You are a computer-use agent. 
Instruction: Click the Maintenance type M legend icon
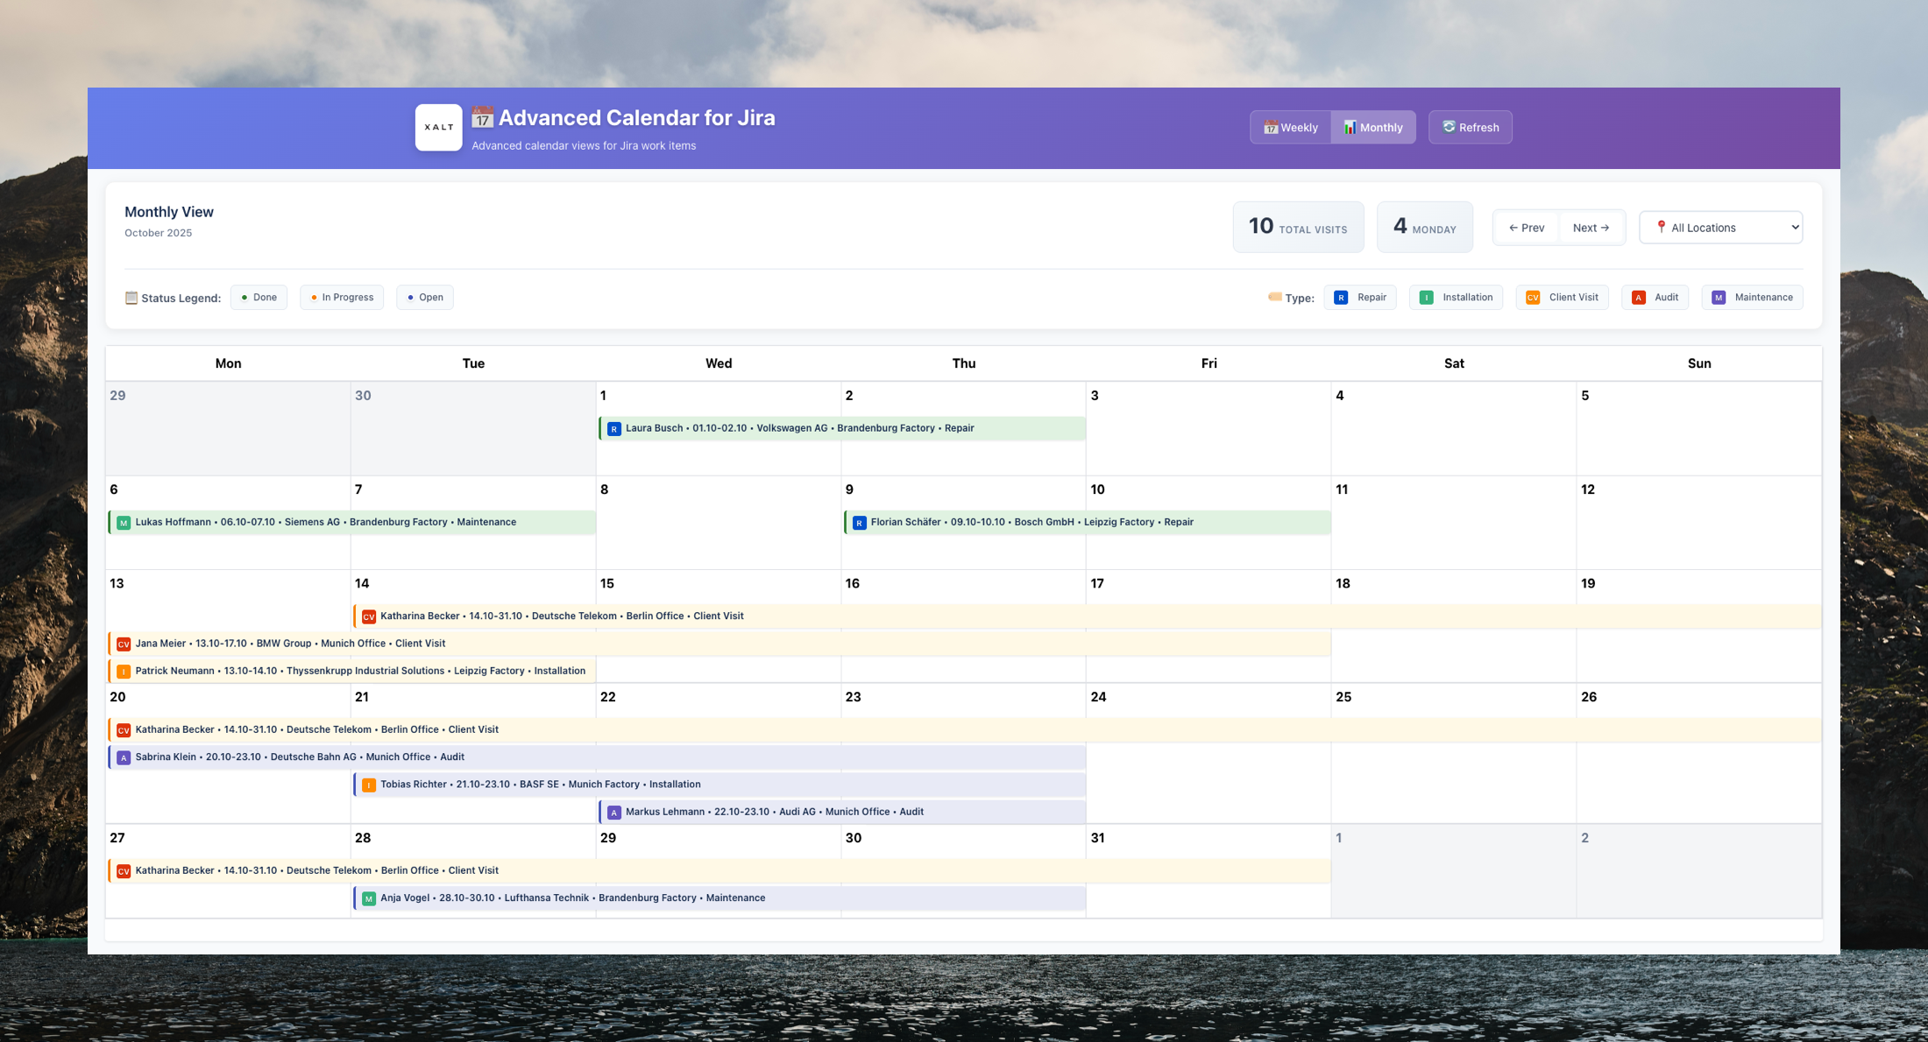[1719, 298]
